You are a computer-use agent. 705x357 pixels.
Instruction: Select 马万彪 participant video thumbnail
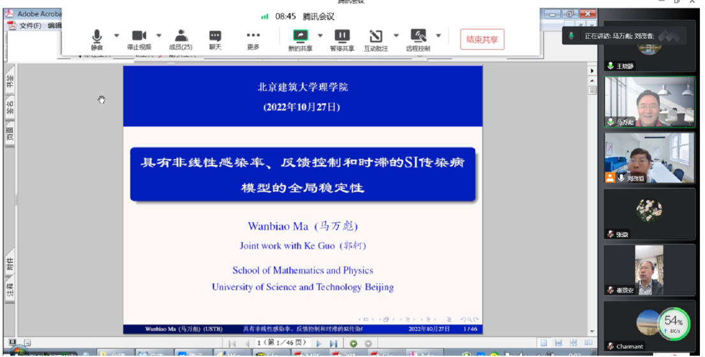click(x=649, y=102)
